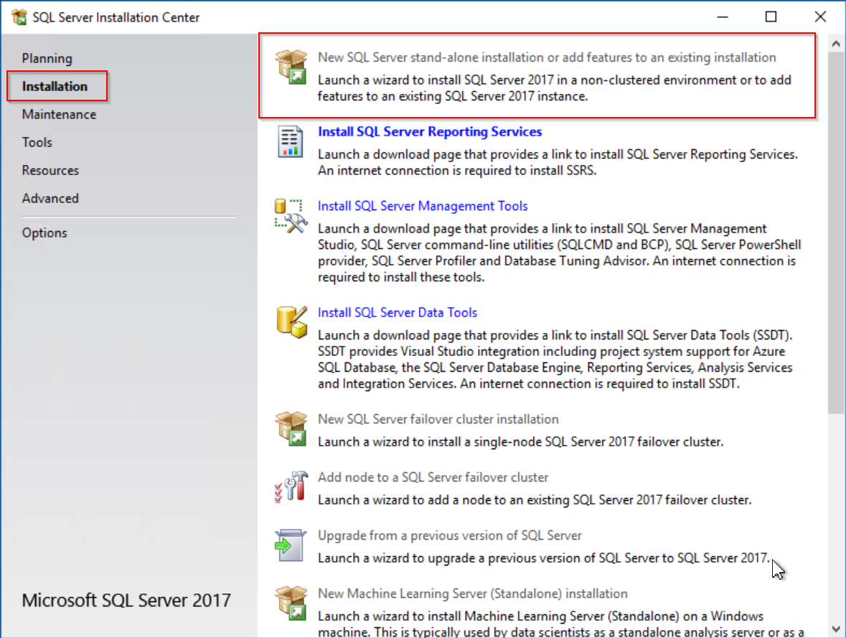This screenshot has height=638, width=846.
Task: Click the add-node red tools icon
Action: 290,487
